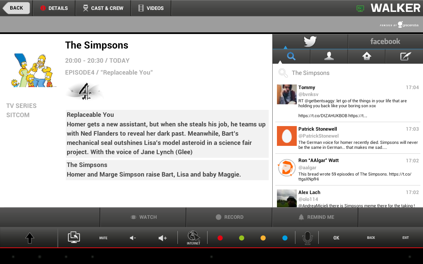Screen dimensions: 423x264
Task: Click the screen switch icon
Action: click(74, 238)
